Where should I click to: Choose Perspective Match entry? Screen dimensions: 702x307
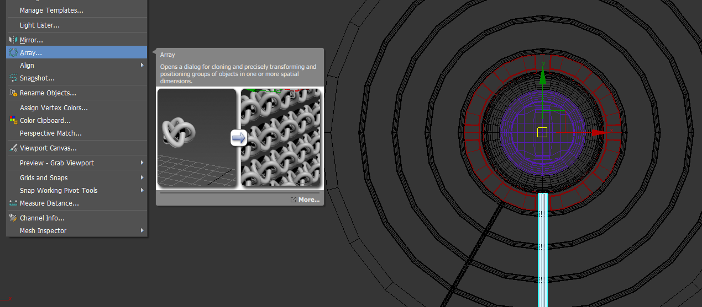[76, 133]
